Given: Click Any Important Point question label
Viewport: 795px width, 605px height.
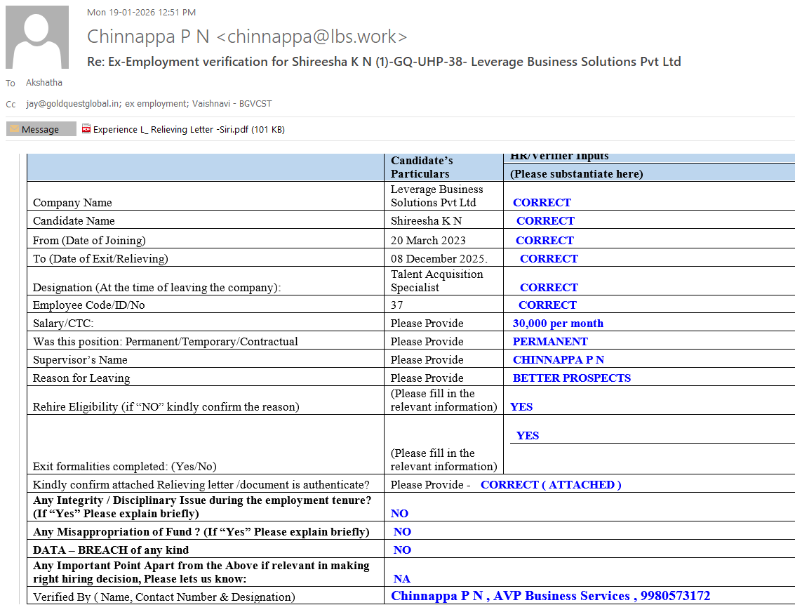Looking at the screenshot, I should 201,572.
